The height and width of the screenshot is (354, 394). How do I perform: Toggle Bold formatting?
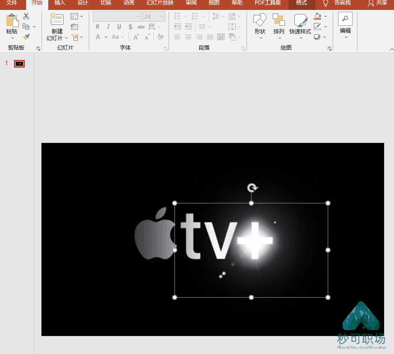97,27
